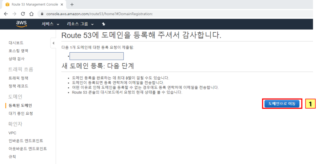Select the Route 53 Management Console tab
The image size is (317, 164).
(x=34, y=4)
